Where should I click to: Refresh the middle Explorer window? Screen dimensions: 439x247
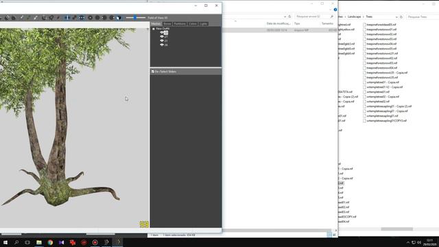click(289, 16)
